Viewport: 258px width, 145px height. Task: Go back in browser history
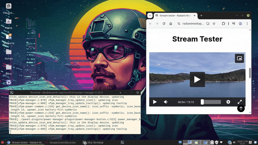150,24
